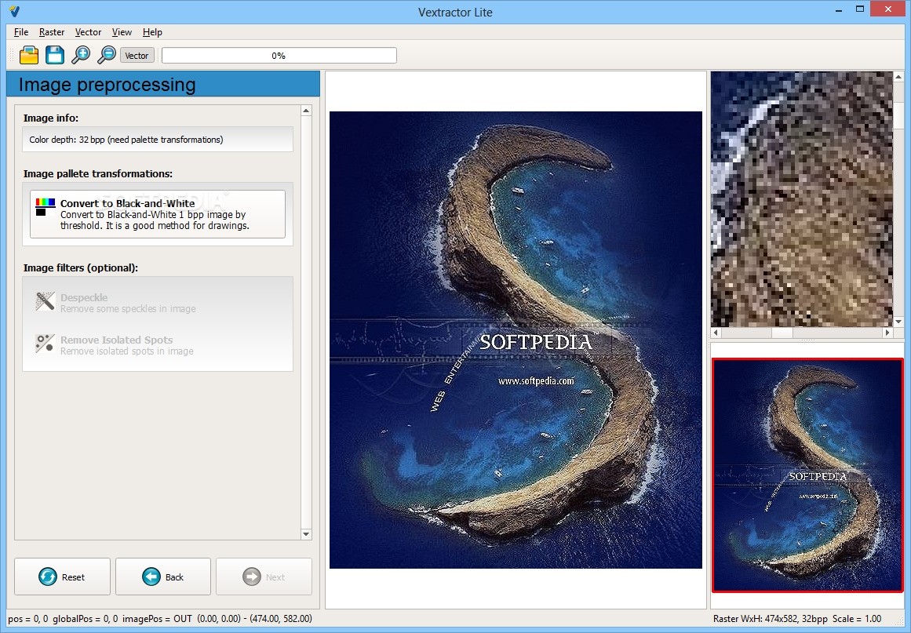This screenshot has width=911, height=633.
Task: Click Convert to Black-and-White button
Action: 158,214
